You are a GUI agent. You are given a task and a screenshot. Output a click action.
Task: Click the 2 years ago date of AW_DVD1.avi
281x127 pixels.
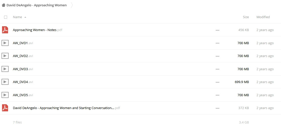pos(265,43)
